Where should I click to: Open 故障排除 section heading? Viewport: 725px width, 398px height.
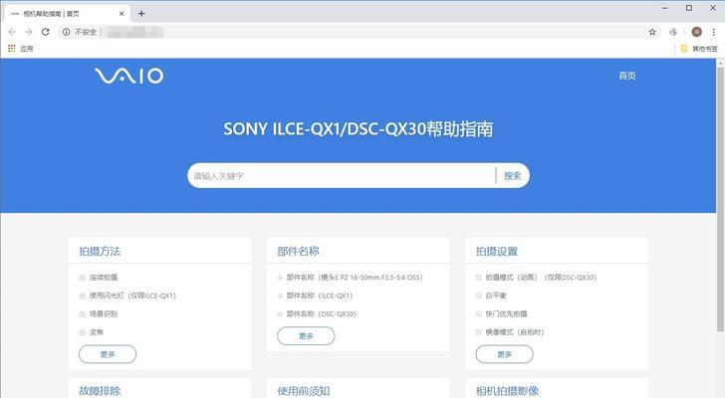click(100, 391)
